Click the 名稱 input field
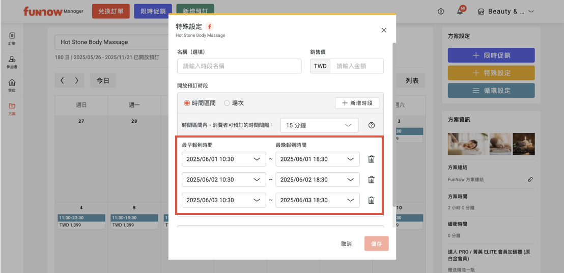The height and width of the screenshot is (273, 564). pos(239,66)
